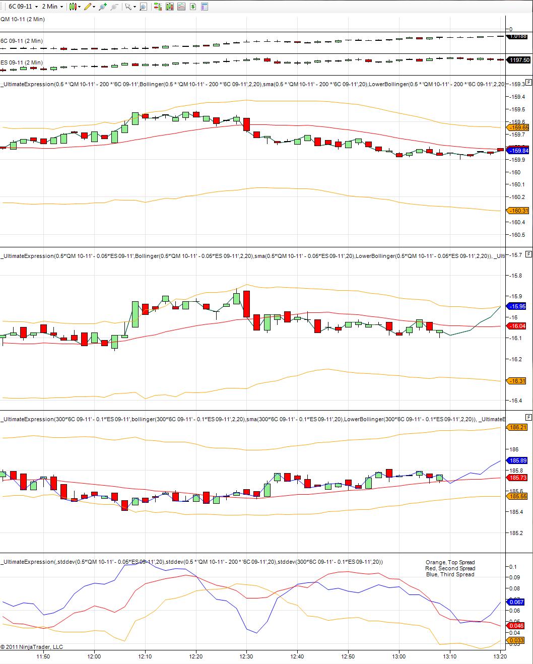Viewport: 533px width, 664px height.
Task: Open the data series icon
Action: [169, 7]
